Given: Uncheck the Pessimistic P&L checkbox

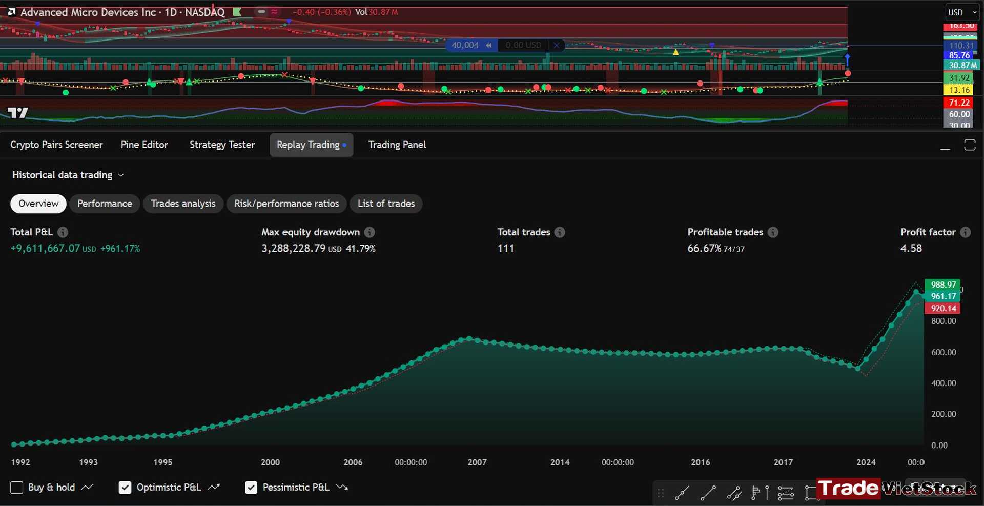Looking at the screenshot, I should point(251,488).
